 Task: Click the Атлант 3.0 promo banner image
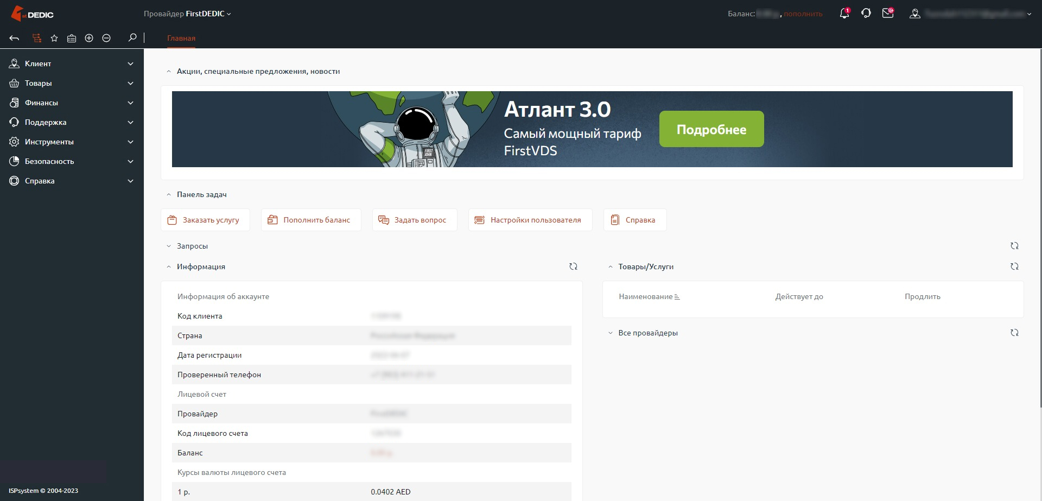click(x=592, y=129)
